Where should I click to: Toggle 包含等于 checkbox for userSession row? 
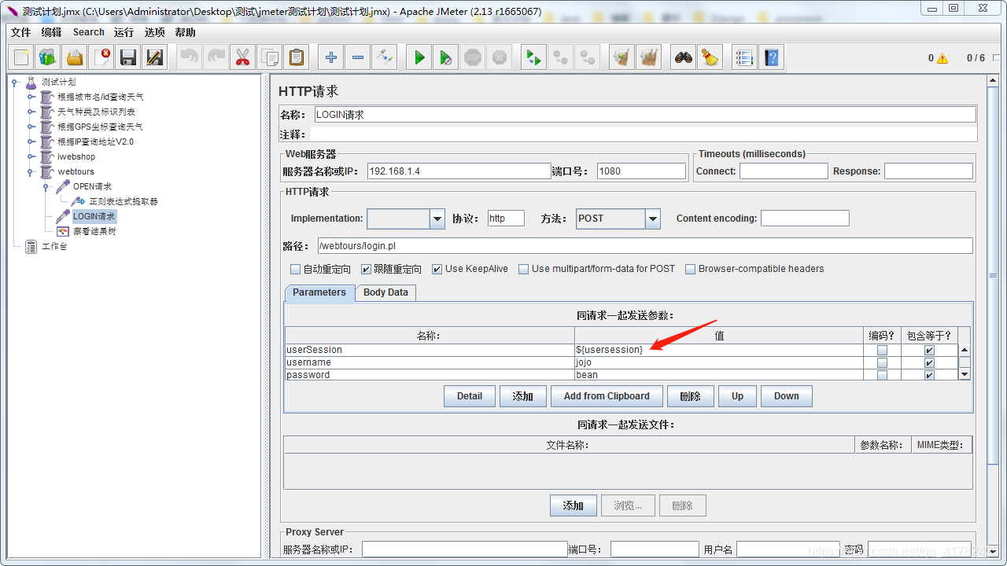click(x=929, y=350)
